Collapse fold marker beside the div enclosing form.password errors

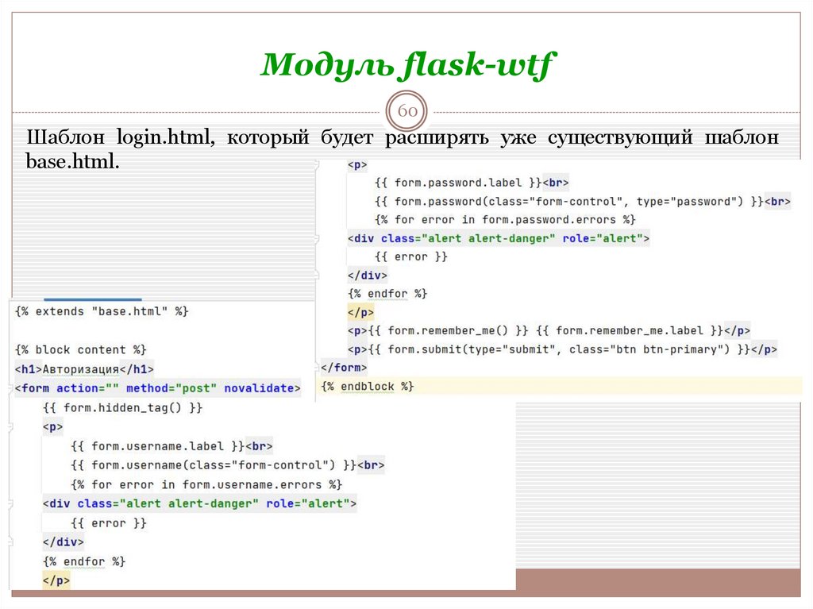click(x=317, y=239)
